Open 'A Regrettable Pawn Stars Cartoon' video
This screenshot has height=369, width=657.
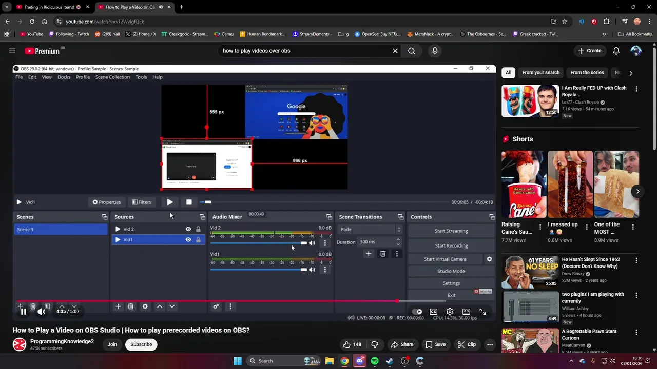coord(530,341)
